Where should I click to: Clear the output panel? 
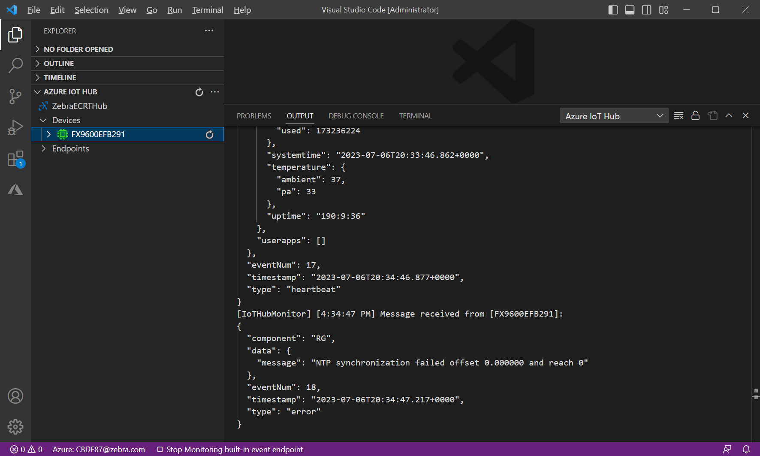click(x=679, y=115)
